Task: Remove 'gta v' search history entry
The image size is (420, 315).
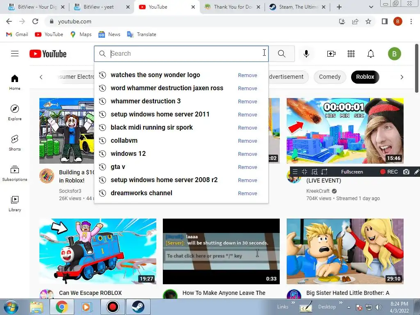Action: pos(247,167)
